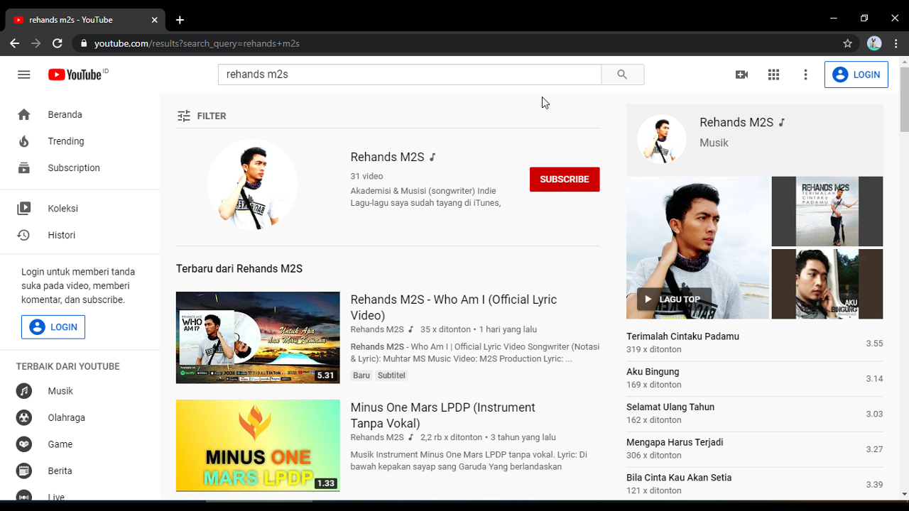The height and width of the screenshot is (511, 909).
Task: Open the Rehands M2S title in right card
Action: pyautogui.click(x=736, y=122)
